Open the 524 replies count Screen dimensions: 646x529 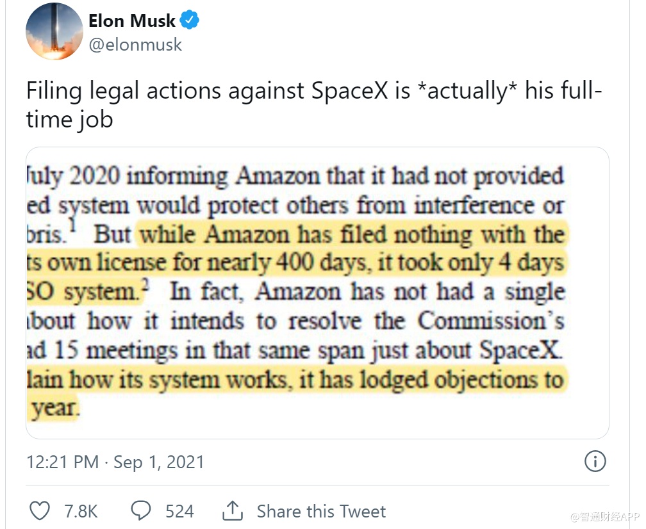pyautogui.click(x=179, y=511)
